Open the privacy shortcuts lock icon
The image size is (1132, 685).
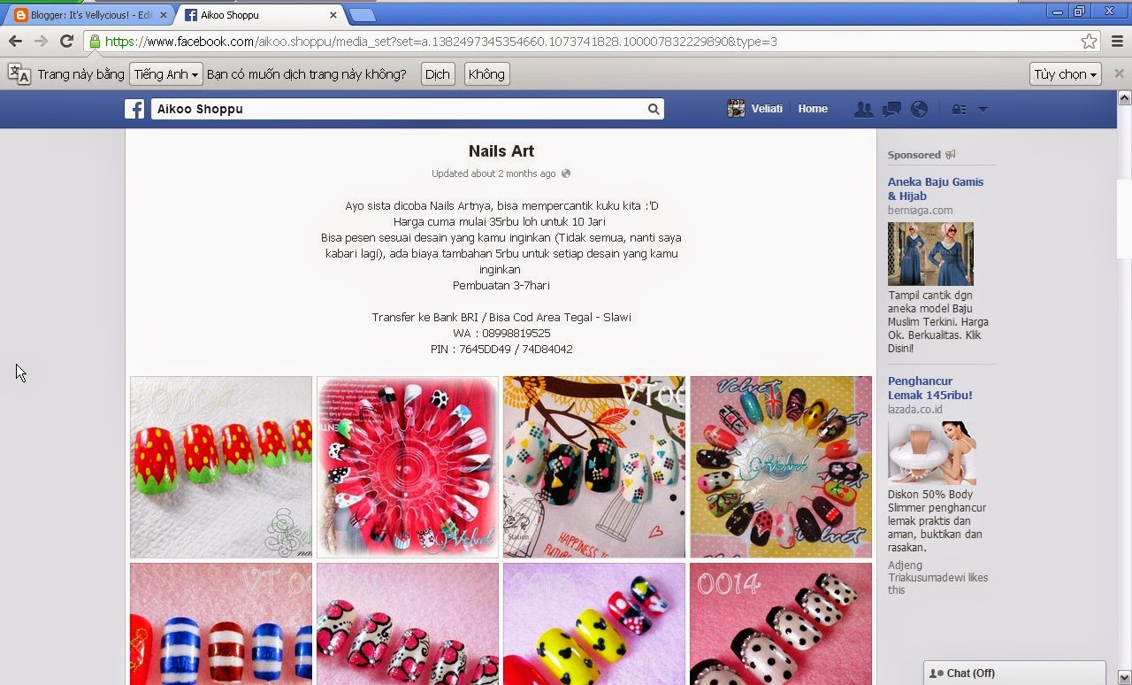pos(959,110)
